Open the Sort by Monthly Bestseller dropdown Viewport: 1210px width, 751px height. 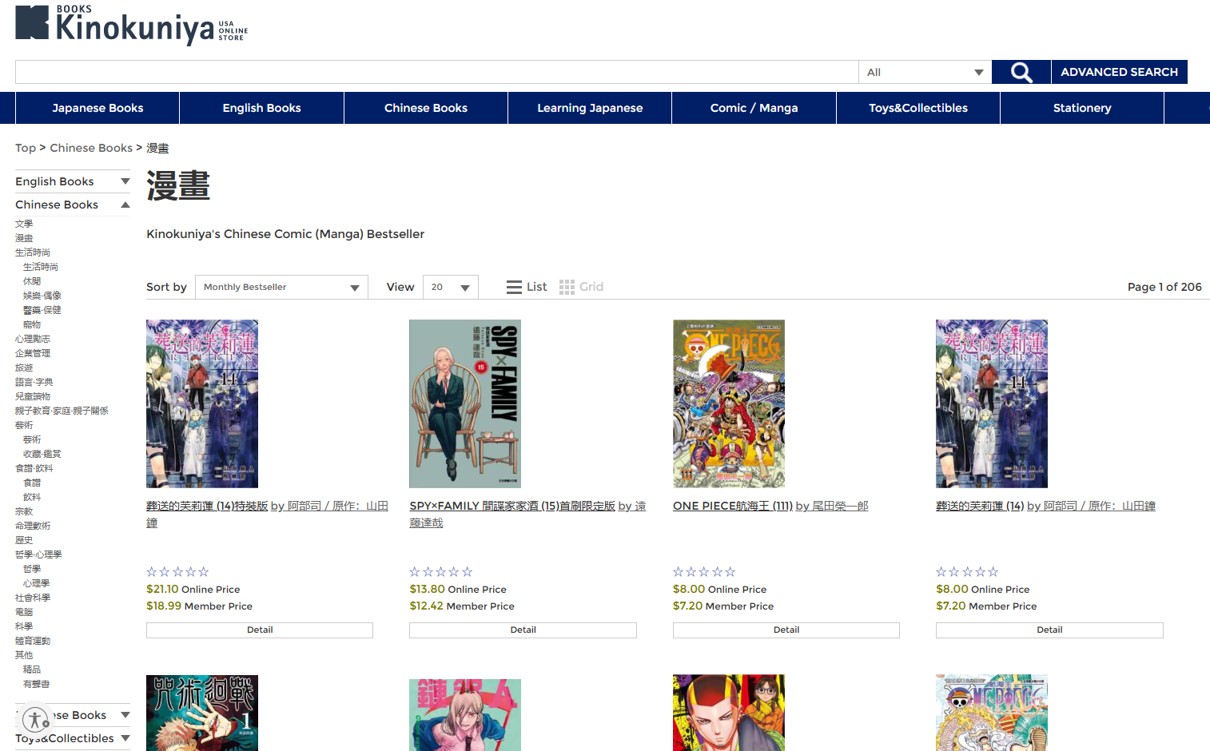click(281, 287)
